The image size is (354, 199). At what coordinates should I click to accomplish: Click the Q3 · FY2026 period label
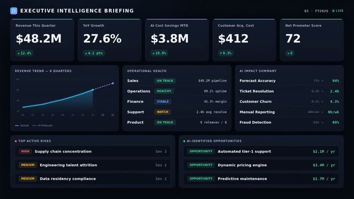tap(316, 11)
